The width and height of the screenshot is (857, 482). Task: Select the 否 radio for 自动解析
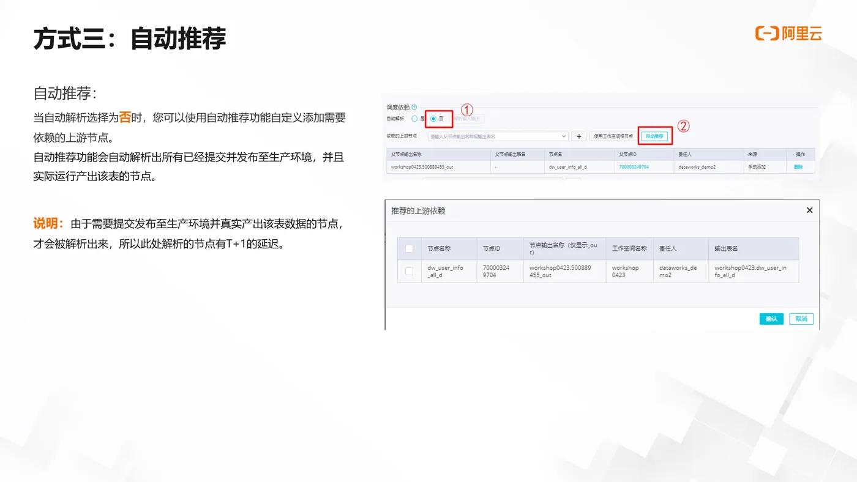pos(433,119)
